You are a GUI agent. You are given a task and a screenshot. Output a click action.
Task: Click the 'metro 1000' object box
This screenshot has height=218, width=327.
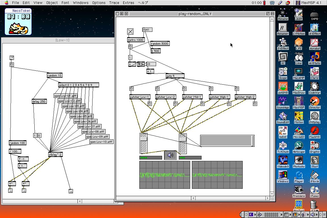(x=136, y=40)
